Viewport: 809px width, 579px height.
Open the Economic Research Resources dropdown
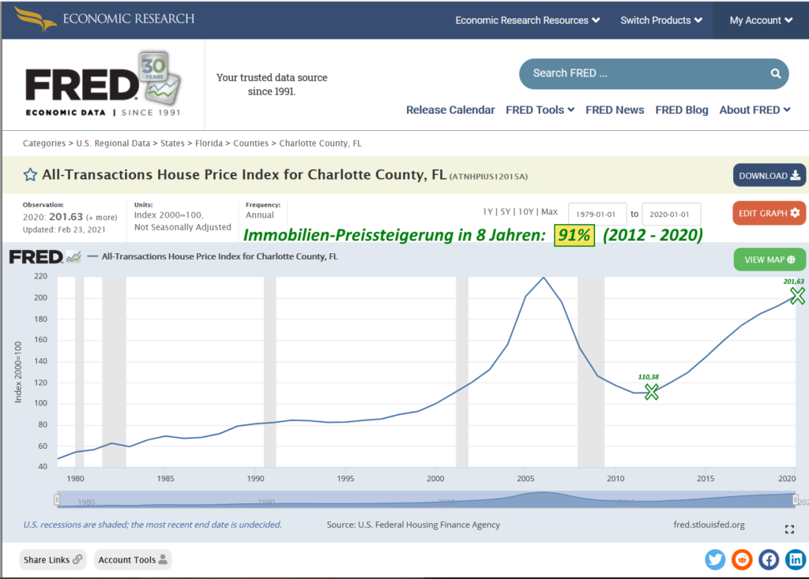(x=527, y=21)
